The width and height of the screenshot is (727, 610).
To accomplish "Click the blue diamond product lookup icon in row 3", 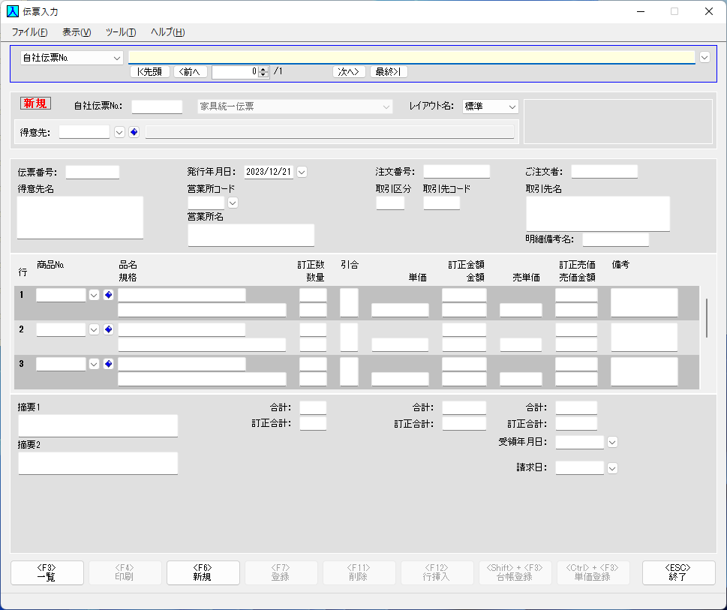I will (x=109, y=364).
